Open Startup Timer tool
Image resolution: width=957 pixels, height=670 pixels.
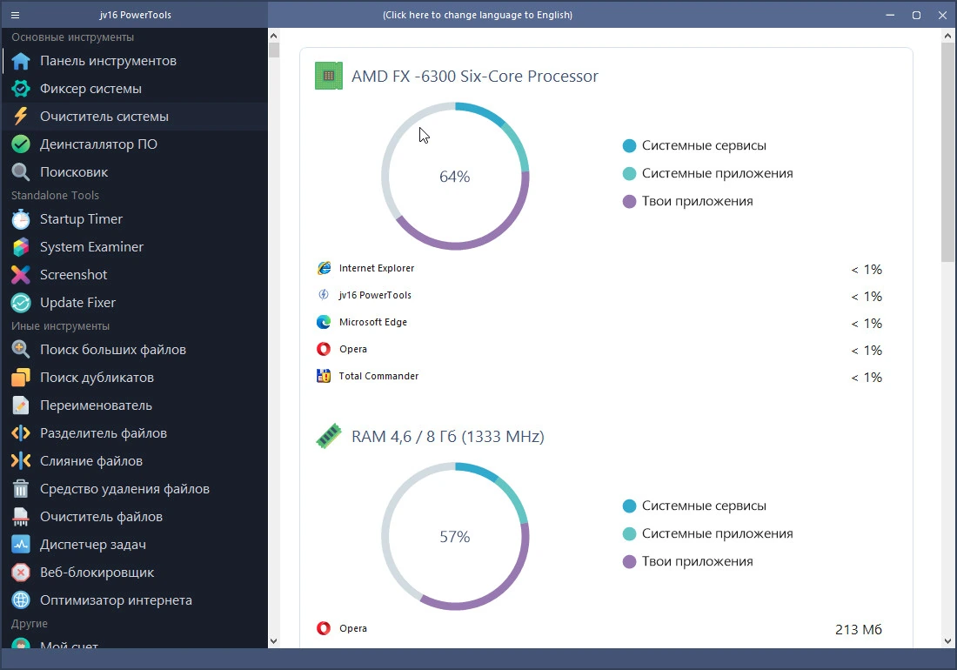pos(134,219)
